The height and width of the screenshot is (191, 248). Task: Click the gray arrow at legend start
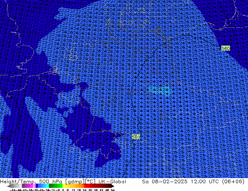pos(9,186)
